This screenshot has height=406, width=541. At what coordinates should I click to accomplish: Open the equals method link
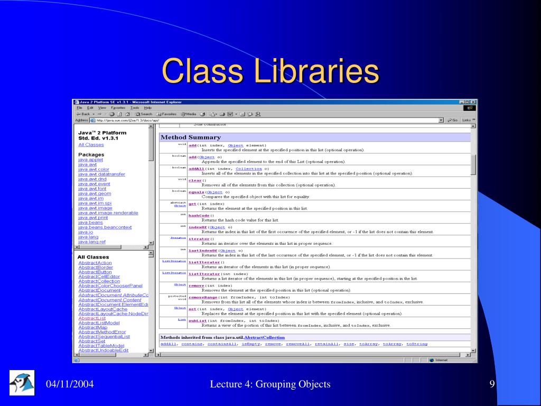coord(197,192)
